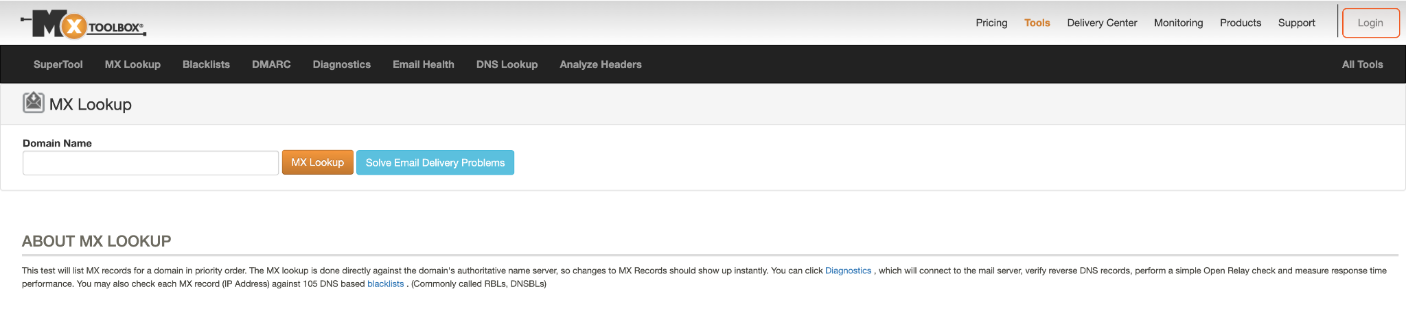Click the MX Lookup envelope icon
Image resolution: width=1406 pixels, height=326 pixels.
tap(33, 103)
